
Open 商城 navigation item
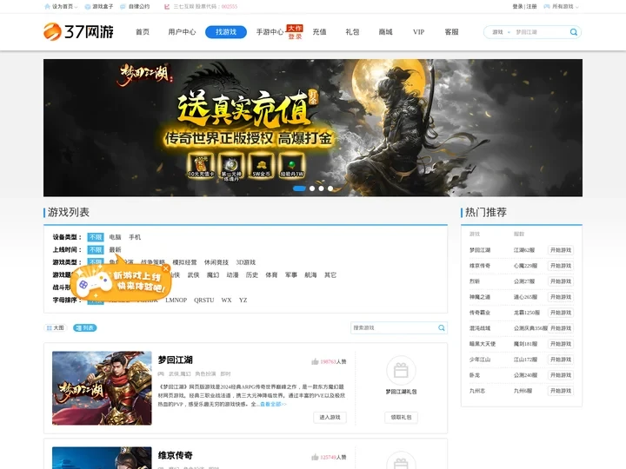pyautogui.click(x=386, y=32)
